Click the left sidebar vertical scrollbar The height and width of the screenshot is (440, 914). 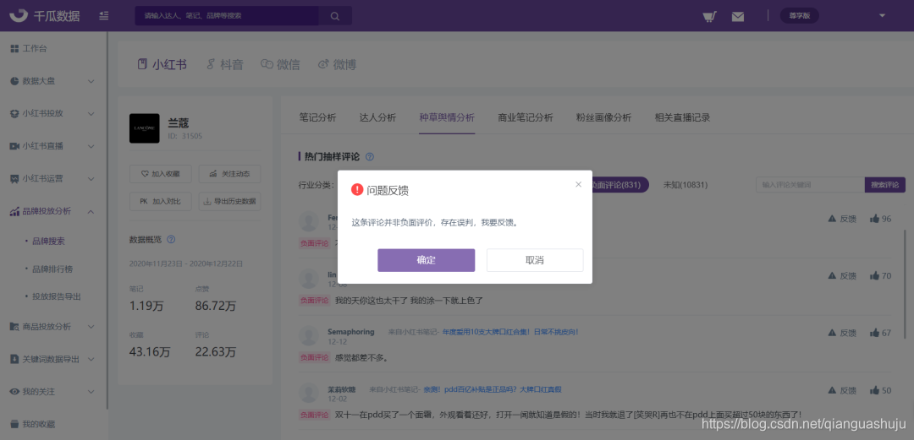pos(107,221)
